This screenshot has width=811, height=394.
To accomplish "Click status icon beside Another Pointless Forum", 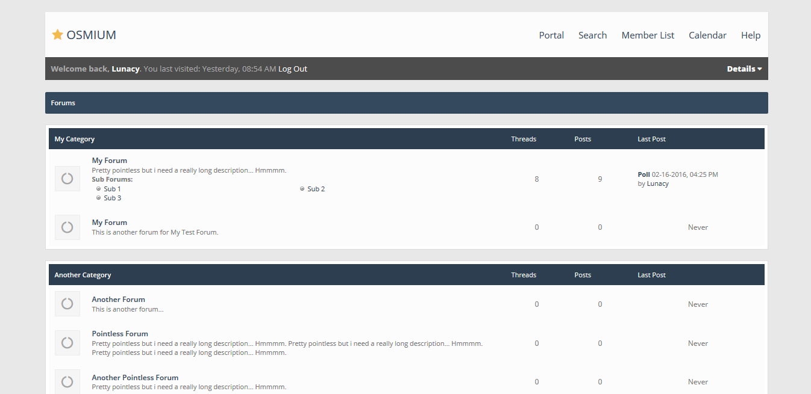I will 67,381.
